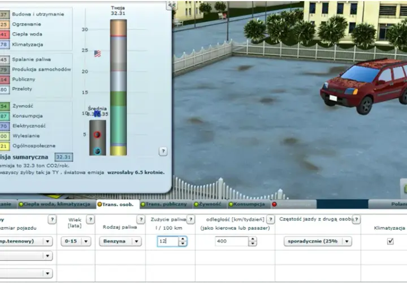This screenshot has width=407, height=283.
Task: Click the Przeloty value box
Action: pos(5,89)
